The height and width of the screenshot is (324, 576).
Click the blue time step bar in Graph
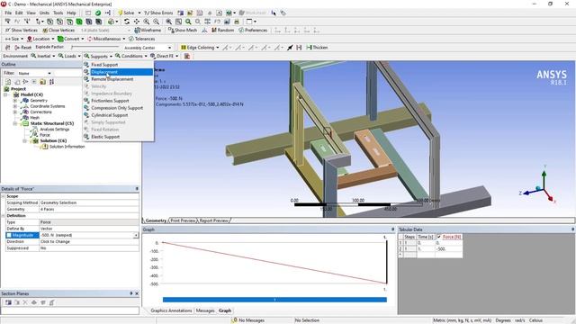tap(274, 300)
